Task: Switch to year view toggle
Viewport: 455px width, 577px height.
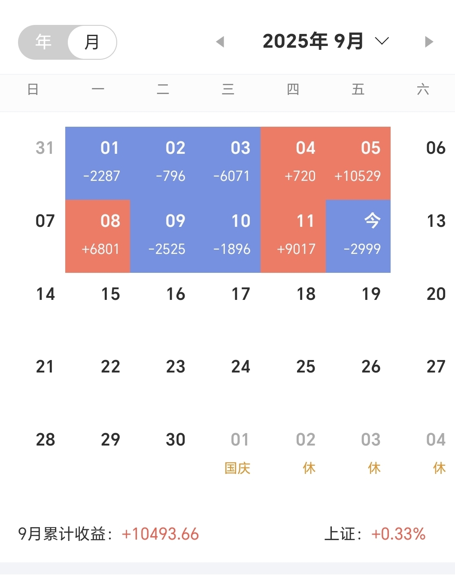Action: (43, 42)
